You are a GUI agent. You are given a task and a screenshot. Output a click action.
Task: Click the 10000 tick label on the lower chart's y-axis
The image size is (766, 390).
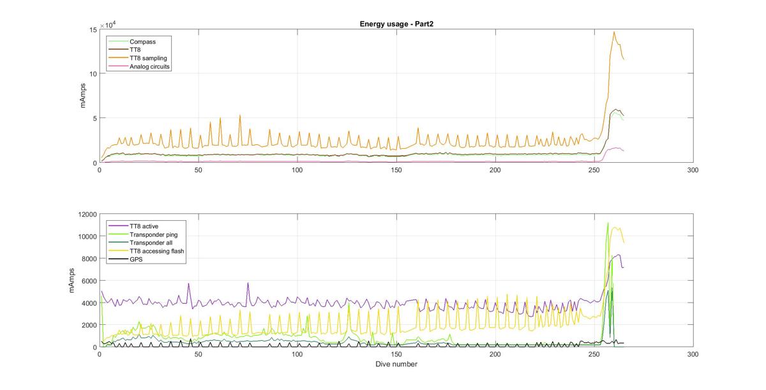pyautogui.click(x=87, y=237)
